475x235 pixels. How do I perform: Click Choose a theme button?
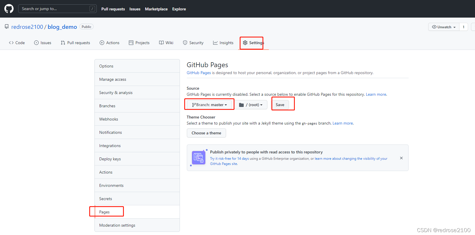pyautogui.click(x=206, y=133)
